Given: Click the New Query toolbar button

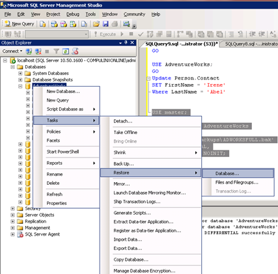Looking at the screenshot, I should (x=20, y=24).
